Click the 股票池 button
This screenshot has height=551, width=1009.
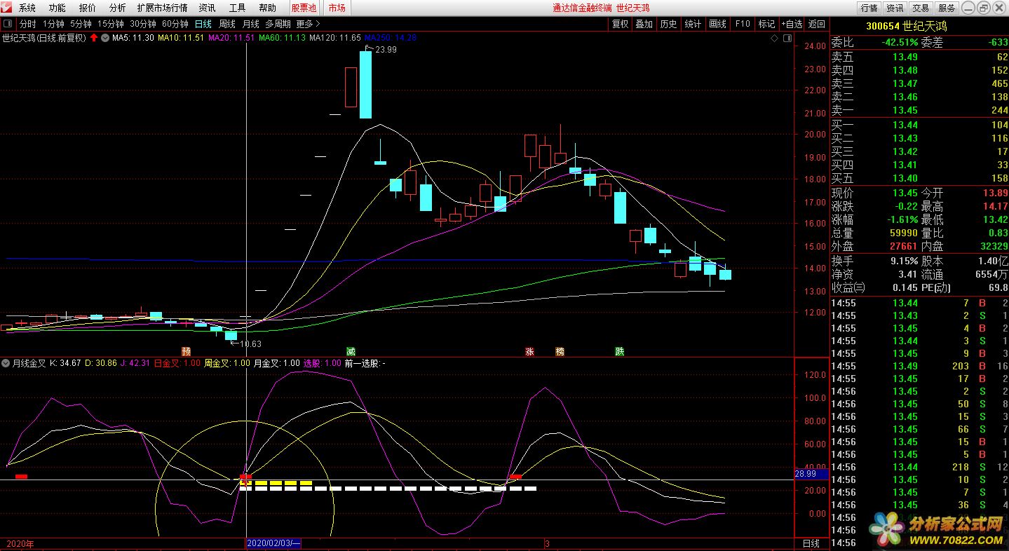coord(304,8)
